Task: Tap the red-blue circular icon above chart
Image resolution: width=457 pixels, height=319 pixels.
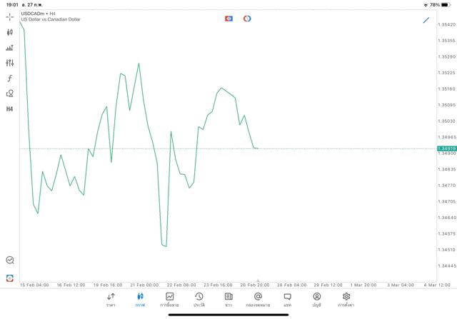Action: click(247, 19)
